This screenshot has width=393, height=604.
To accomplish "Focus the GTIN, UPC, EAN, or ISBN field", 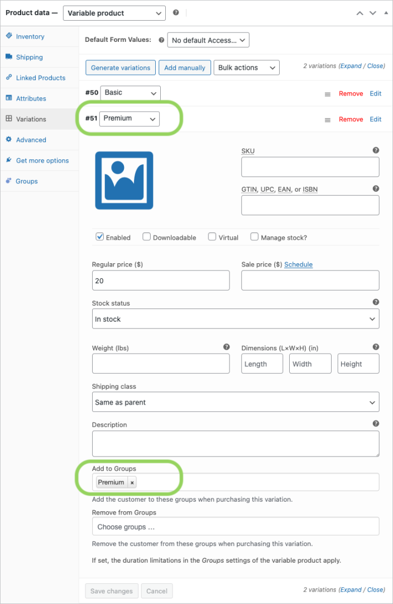I will coord(310,205).
